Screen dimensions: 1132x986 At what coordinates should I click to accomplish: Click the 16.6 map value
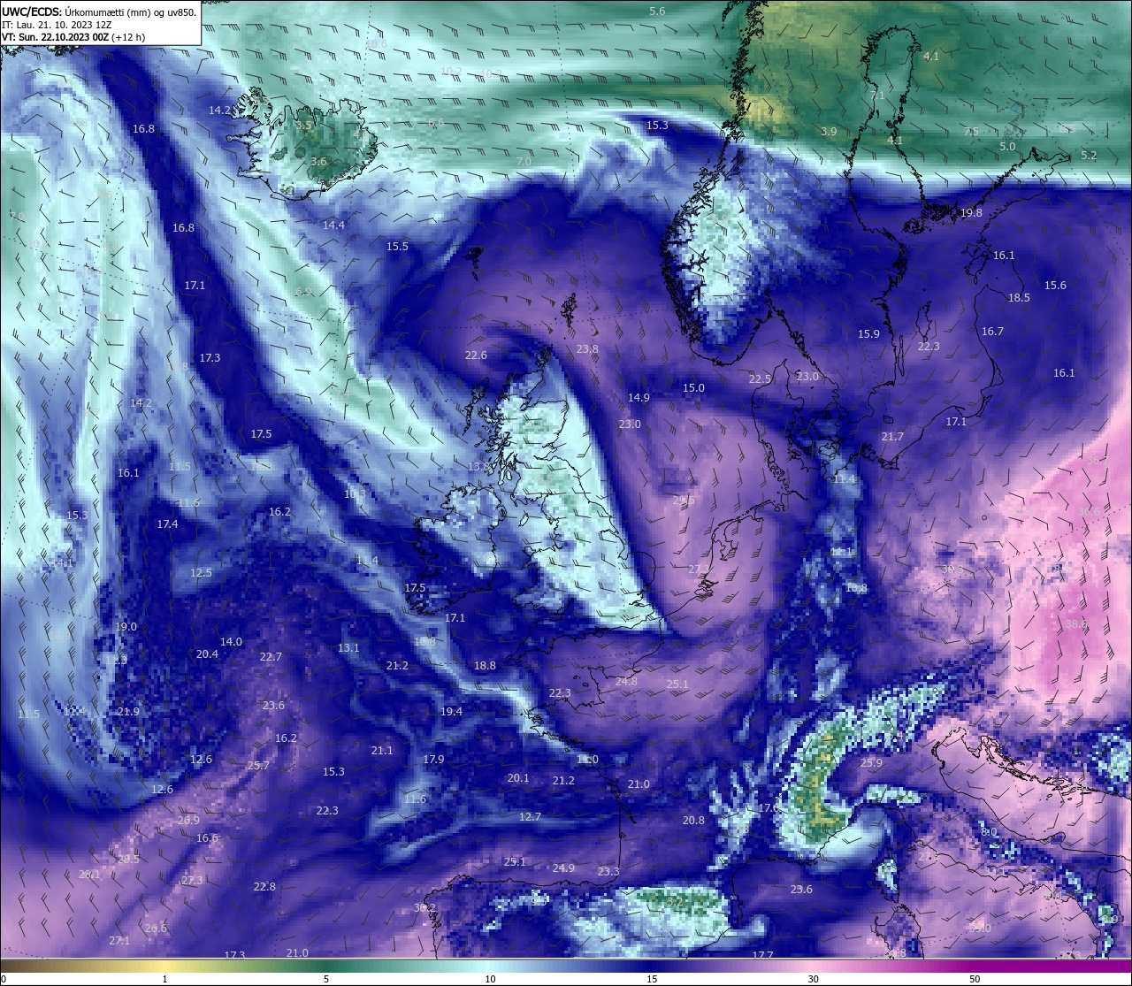pos(207,838)
